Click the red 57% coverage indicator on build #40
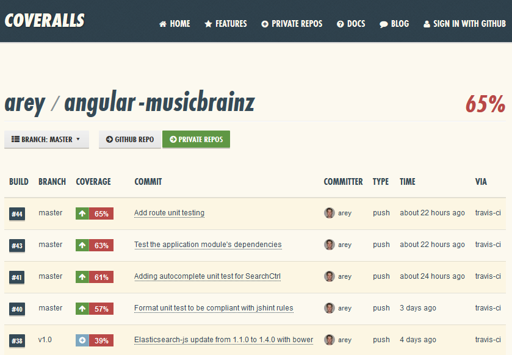Viewport: 512px width, 355px height. coord(102,309)
